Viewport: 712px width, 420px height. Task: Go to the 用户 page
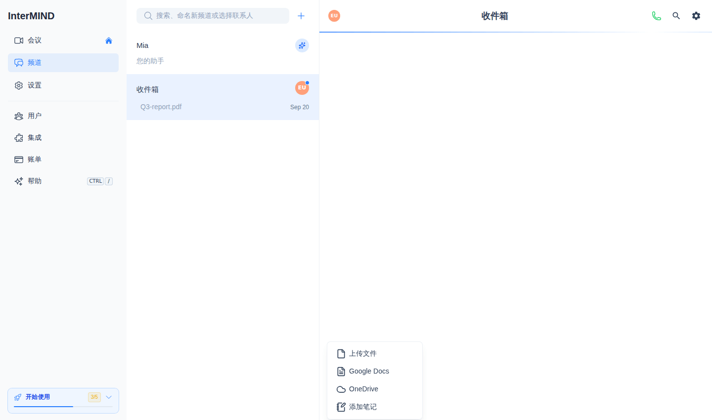tap(63, 116)
